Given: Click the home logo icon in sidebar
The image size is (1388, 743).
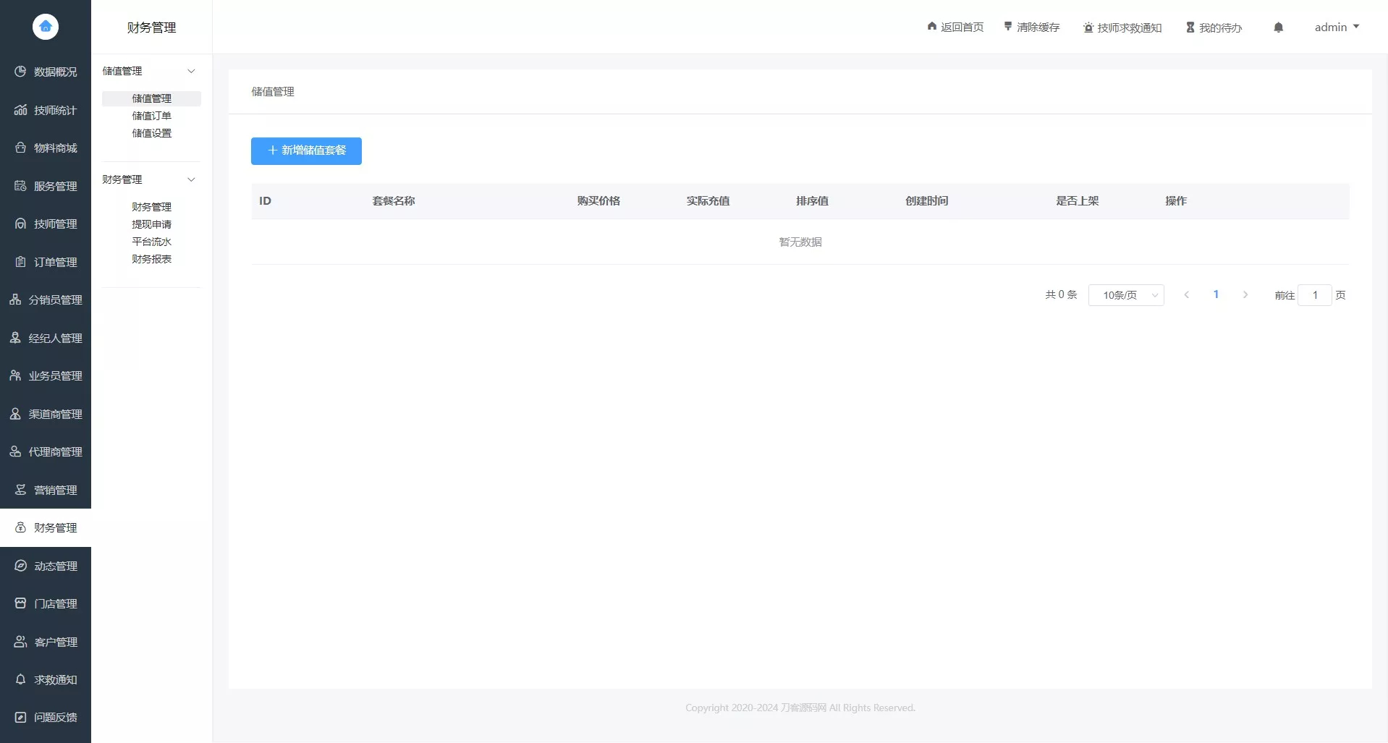Looking at the screenshot, I should pyautogui.click(x=46, y=27).
